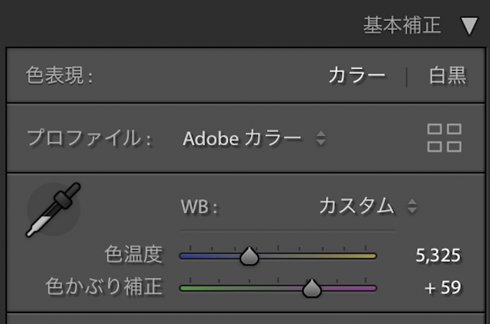Click WB preset up-down arrows

click(x=412, y=206)
